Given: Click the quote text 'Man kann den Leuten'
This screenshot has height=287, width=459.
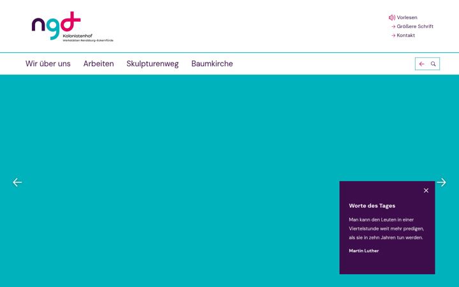Looking at the screenshot, I should (386, 228).
